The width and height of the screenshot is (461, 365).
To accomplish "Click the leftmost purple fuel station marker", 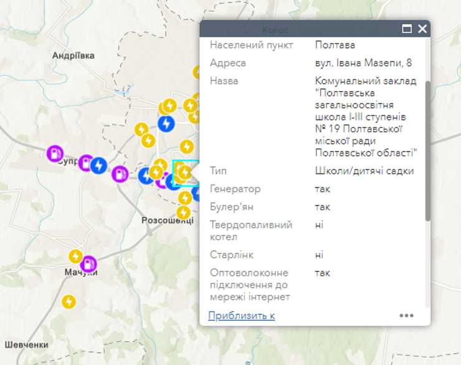I will point(55,153).
